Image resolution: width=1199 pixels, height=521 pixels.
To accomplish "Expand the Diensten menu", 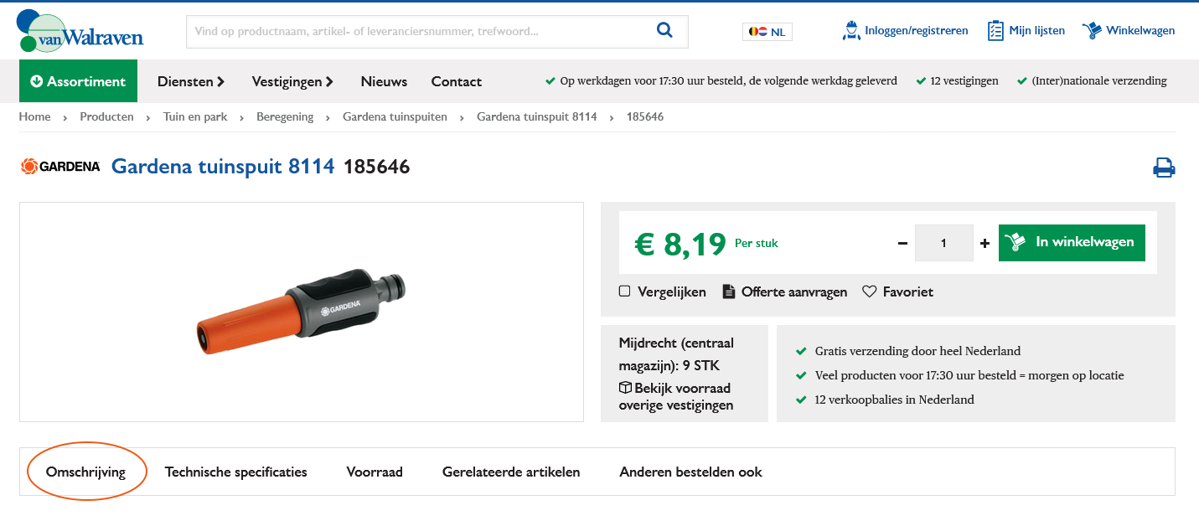I will pyautogui.click(x=191, y=81).
